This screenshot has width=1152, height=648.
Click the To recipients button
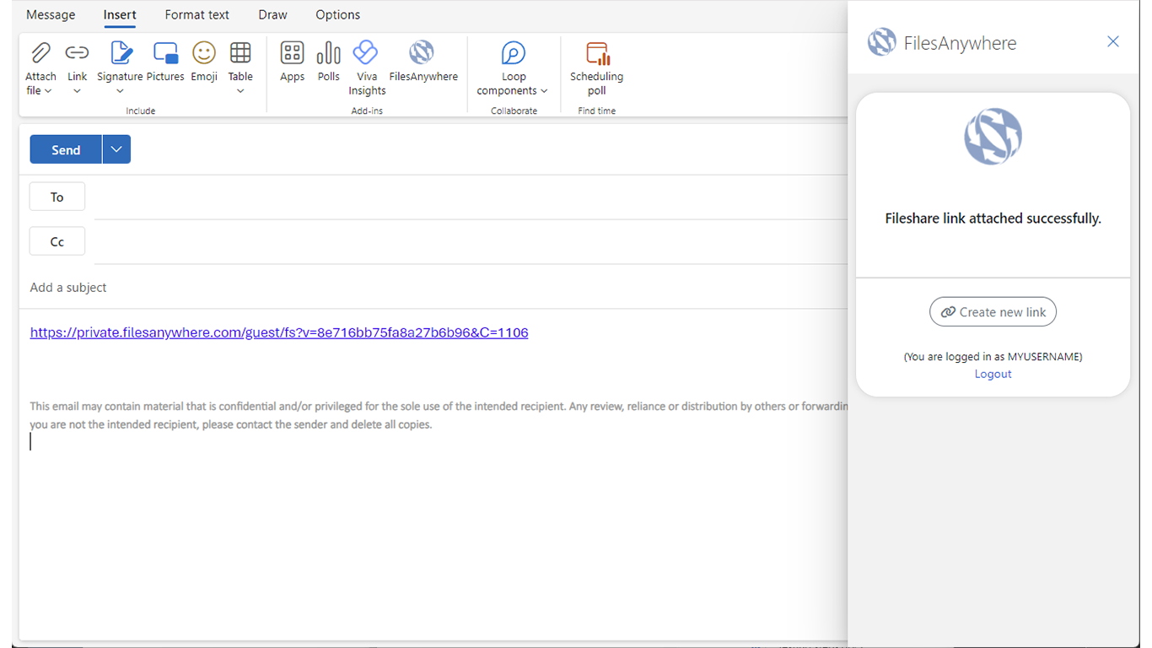(57, 197)
